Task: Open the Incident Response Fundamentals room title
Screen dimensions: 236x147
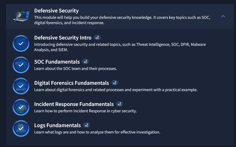Action: [x=74, y=104]
